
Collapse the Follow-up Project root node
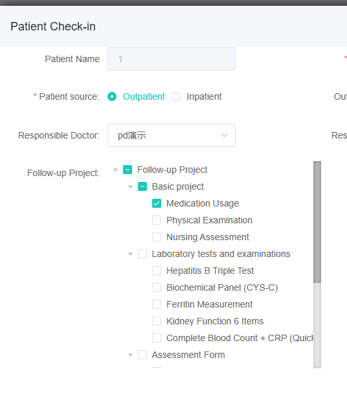point(116,170)
